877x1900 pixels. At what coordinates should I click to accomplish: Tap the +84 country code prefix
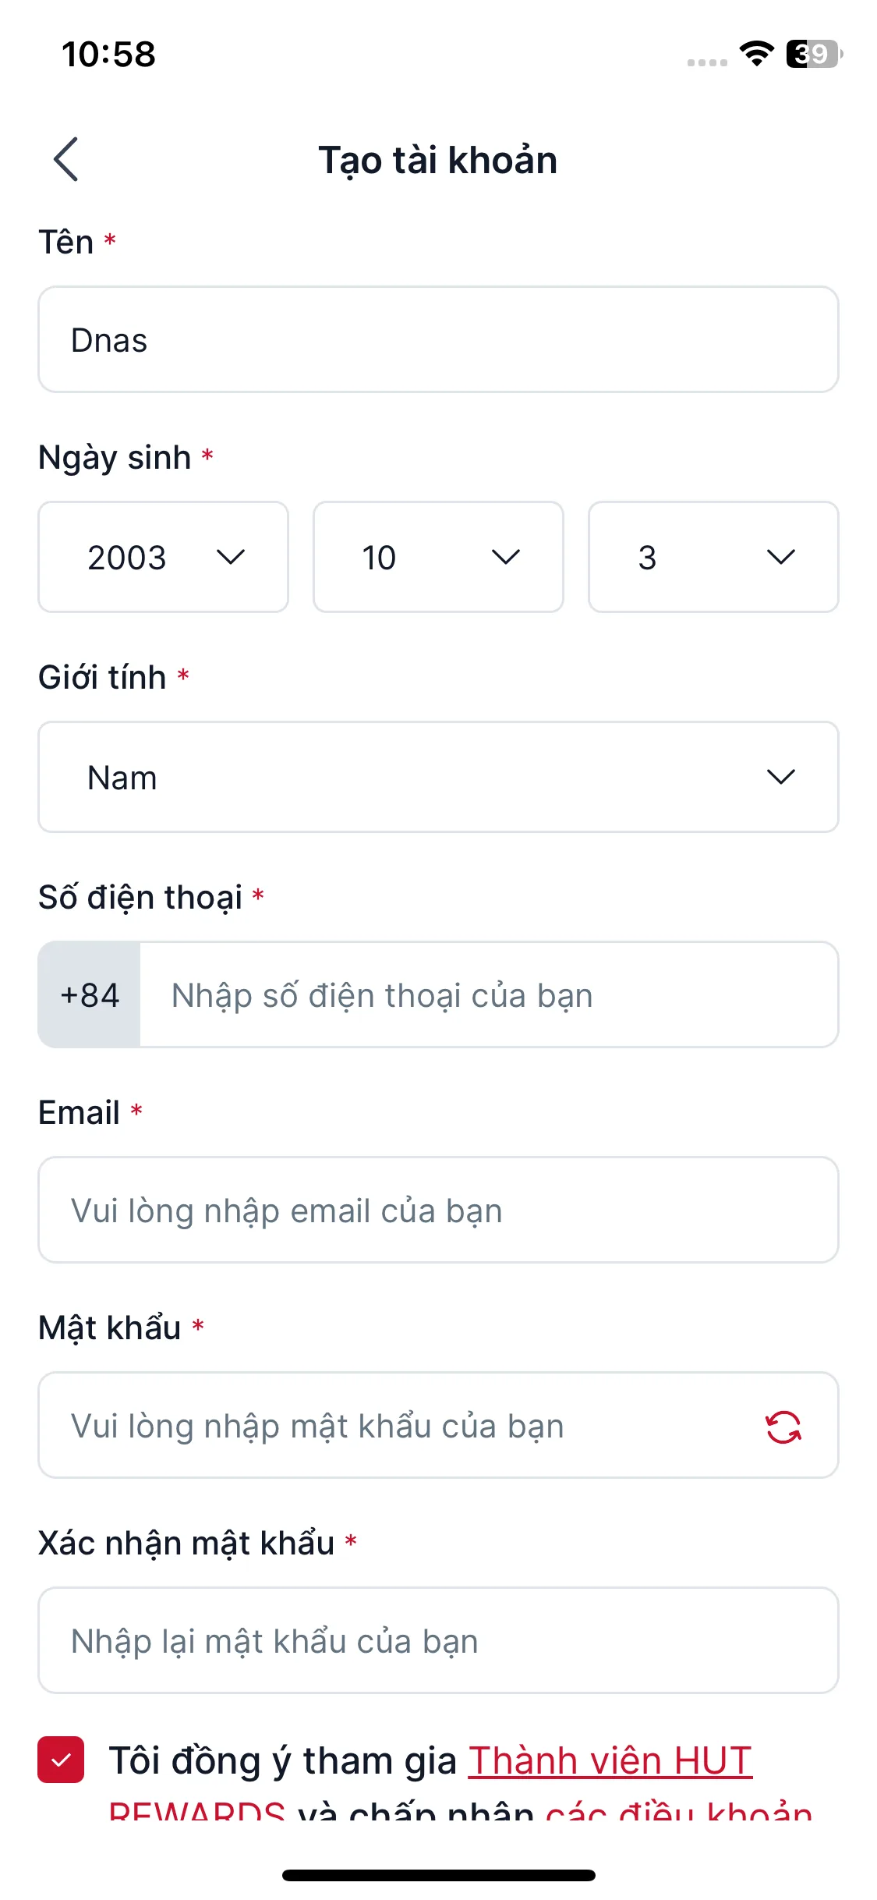click(90, 994)
